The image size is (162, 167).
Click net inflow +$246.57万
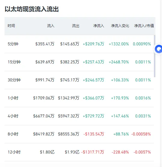coord(93,80)
